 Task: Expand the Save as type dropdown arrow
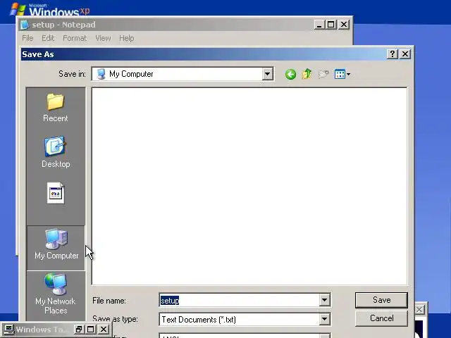[324, 319]
